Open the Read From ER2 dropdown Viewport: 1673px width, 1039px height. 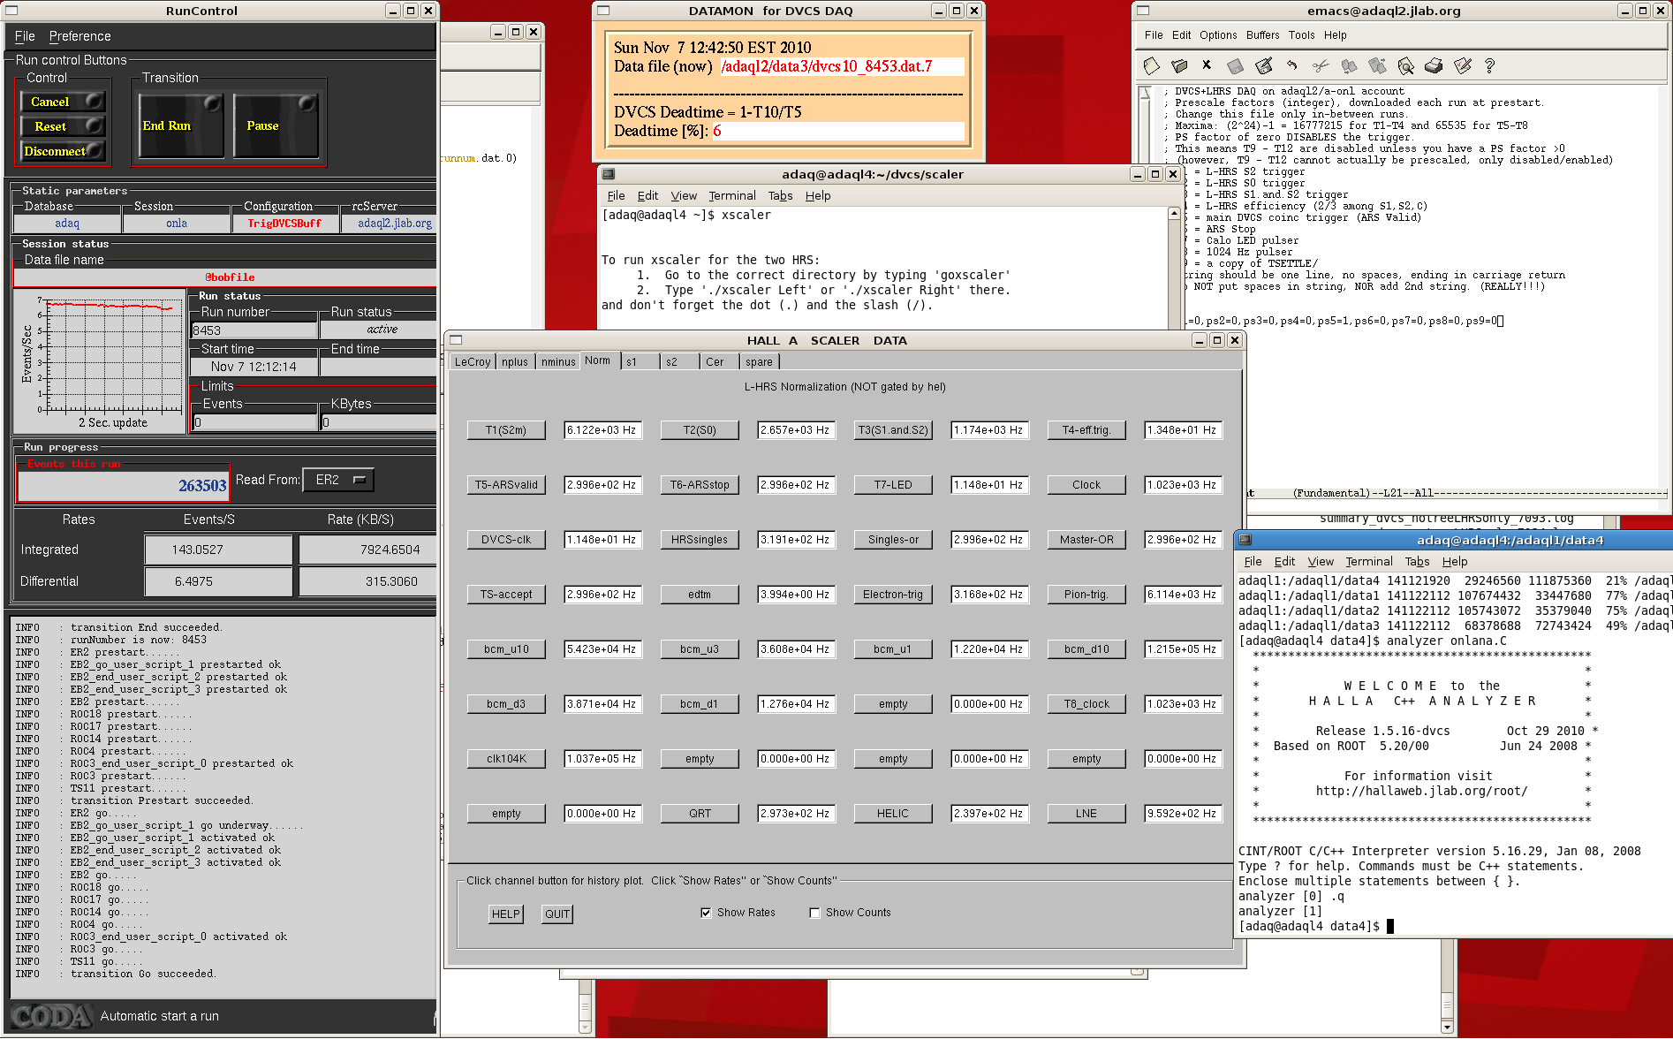pyautogui.click(x=338, y=480)
